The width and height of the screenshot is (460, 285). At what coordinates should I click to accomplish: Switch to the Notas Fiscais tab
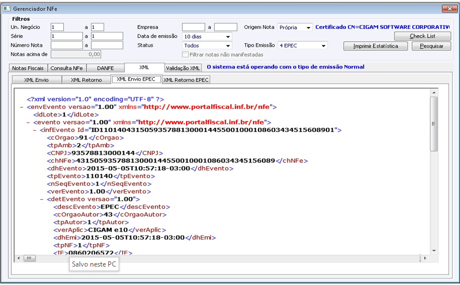click(28, 68)
